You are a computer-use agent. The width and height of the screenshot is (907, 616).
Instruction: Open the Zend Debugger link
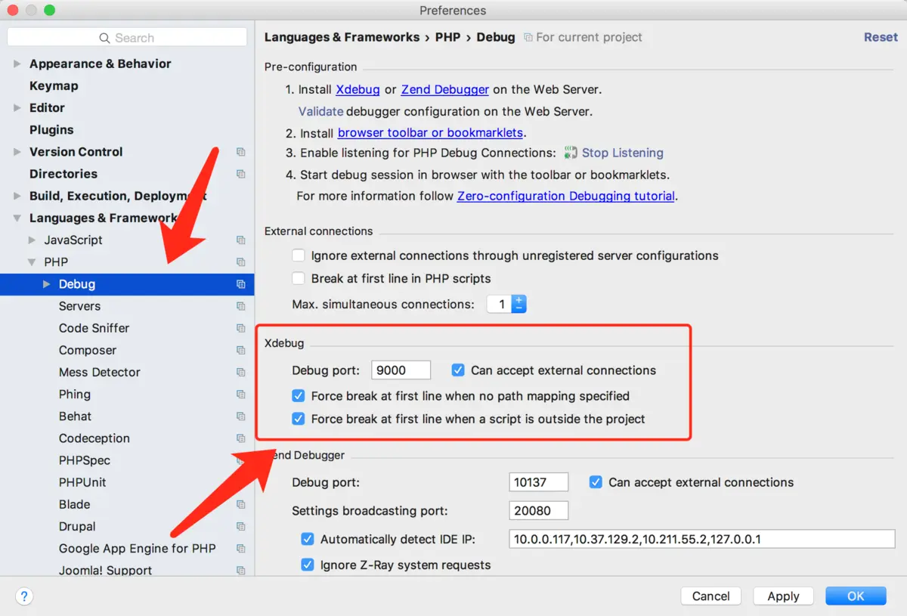click(445, 89)
